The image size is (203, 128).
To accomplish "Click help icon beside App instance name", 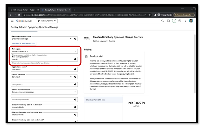I will [75, 69].
